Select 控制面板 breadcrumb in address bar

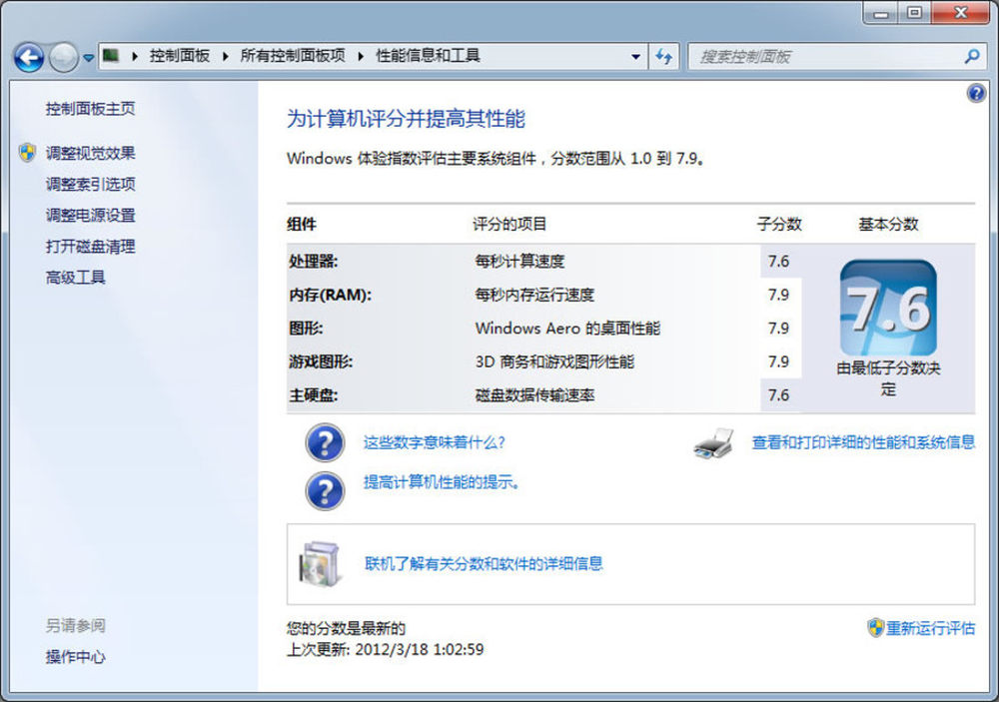pos(180,56)
